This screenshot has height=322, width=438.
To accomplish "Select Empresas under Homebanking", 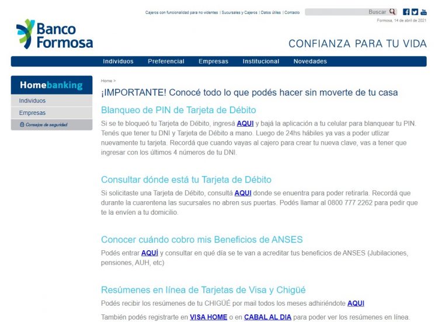I will (51, 113).
